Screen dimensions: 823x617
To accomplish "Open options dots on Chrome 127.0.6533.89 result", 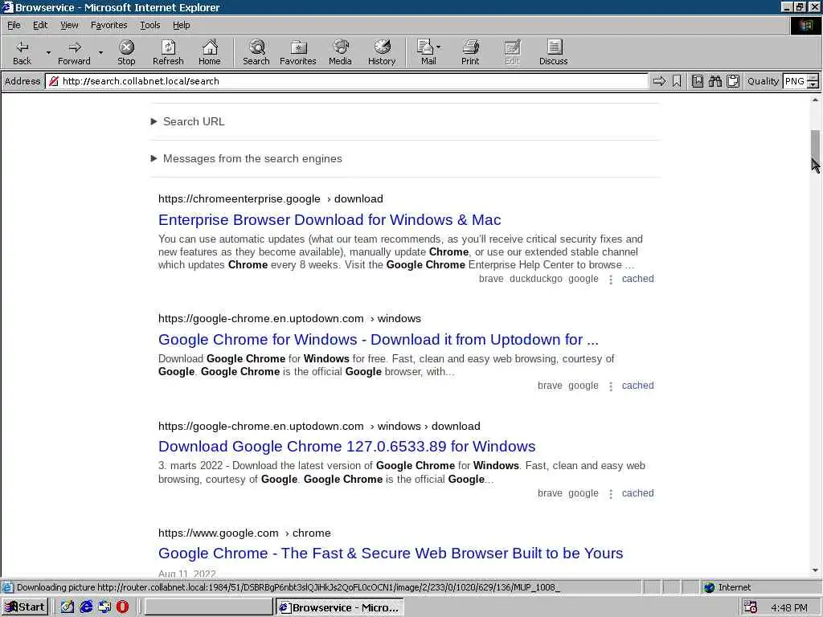I will pyautogui.click(x=611, y=494).
